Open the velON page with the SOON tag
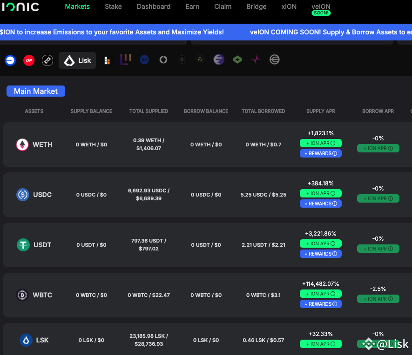412x355 pixels. (320, 7)
